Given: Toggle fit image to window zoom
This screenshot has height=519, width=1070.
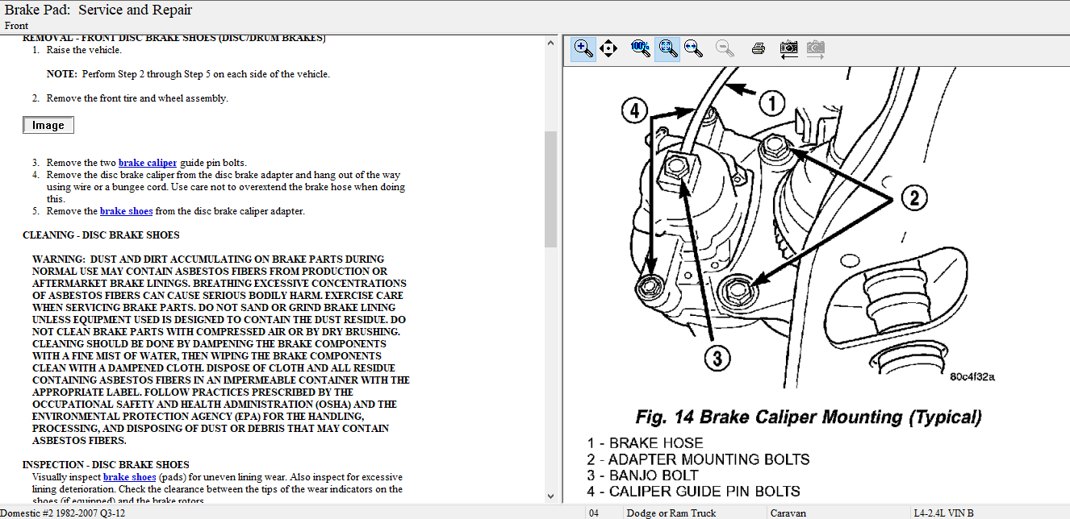Looking at the screenshot, I should [x=667, y=48].
